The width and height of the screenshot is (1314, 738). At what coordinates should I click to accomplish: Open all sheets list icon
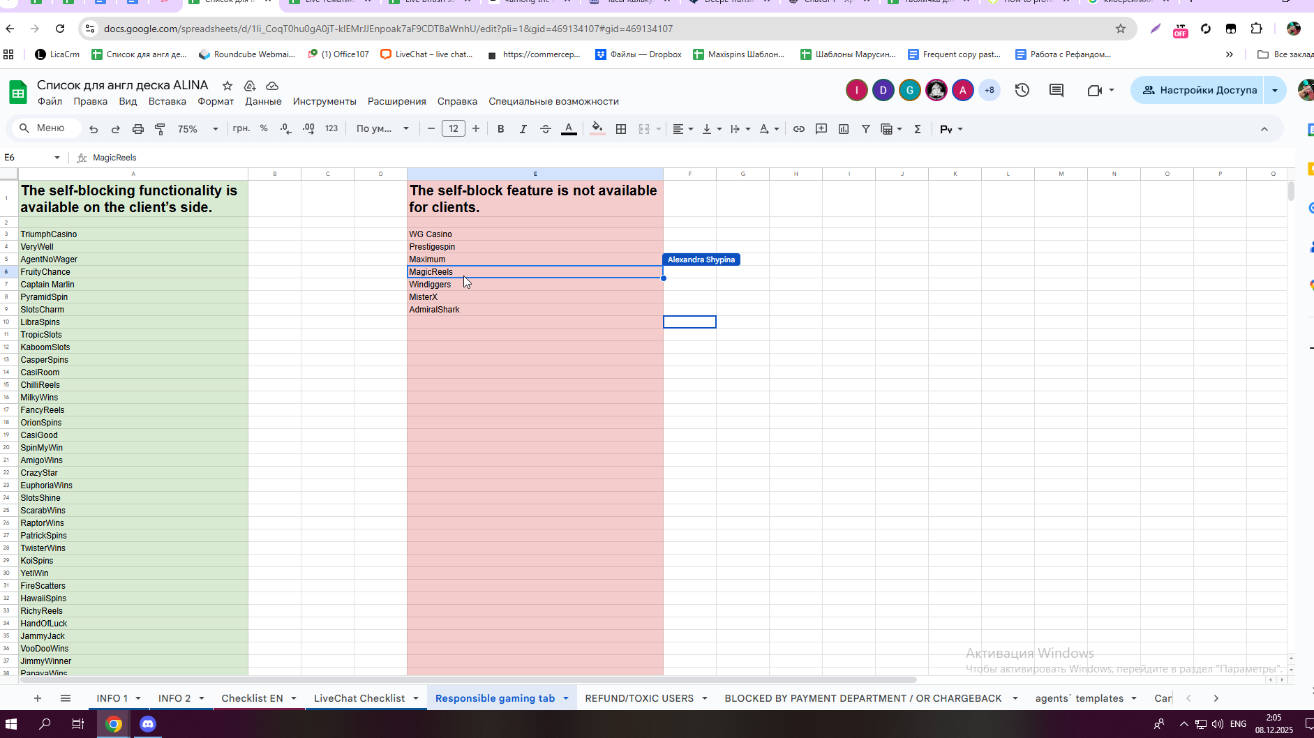(x=66, y=698)
